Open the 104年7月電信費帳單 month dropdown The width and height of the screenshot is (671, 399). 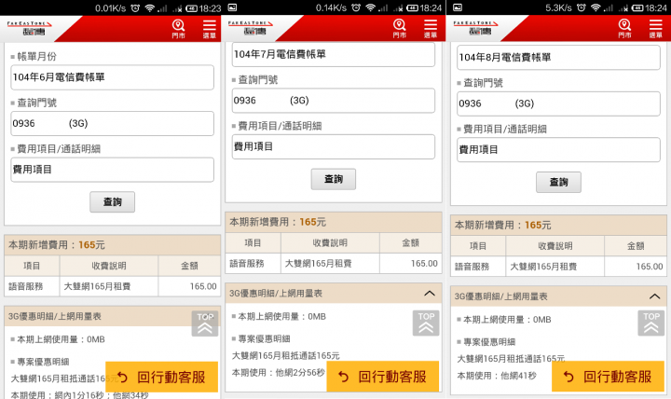pyautogui.click(x=334, y=54)
